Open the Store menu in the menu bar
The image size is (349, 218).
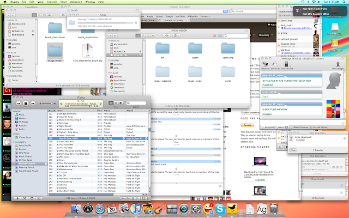[x=63, y=2]
